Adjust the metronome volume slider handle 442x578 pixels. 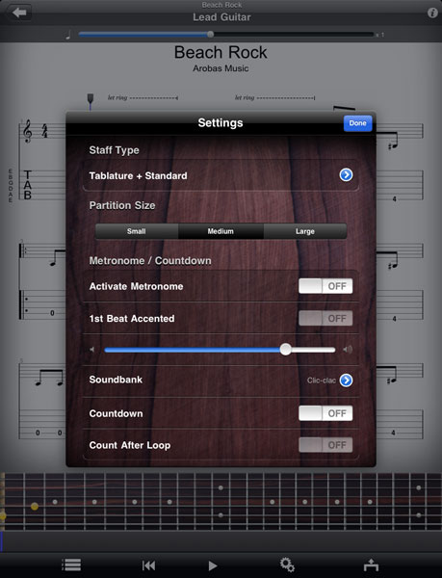coord(285,349)
